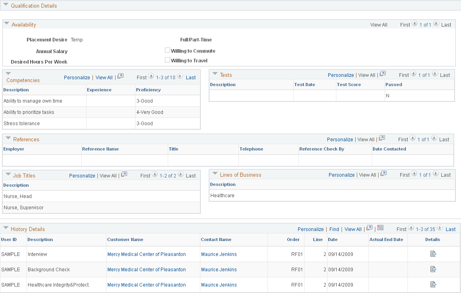The height and width of the screenshot is (293, 461).
Task: Click the next-page arrow on the Competencies grid
Action: (x=181, y=76)
